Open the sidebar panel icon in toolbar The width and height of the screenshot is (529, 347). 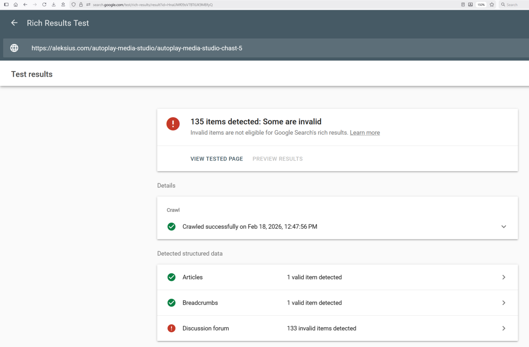pos(6,5)
